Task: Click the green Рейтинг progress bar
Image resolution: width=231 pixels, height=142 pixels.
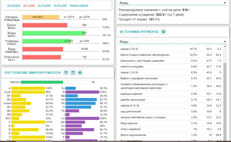Action: click(42, 82)
